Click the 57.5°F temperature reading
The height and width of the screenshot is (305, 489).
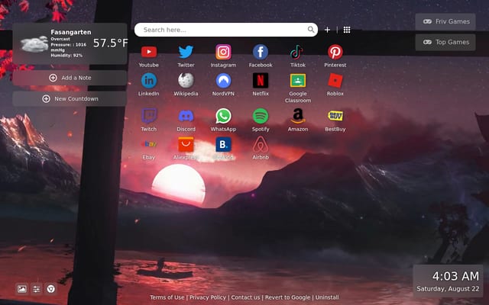coord(110,43)
